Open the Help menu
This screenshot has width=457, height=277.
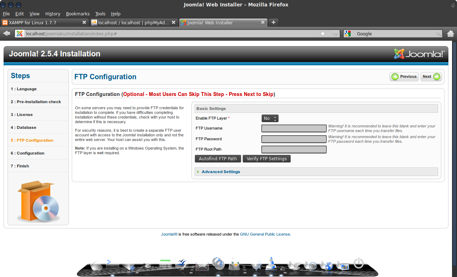click(116, 14)
